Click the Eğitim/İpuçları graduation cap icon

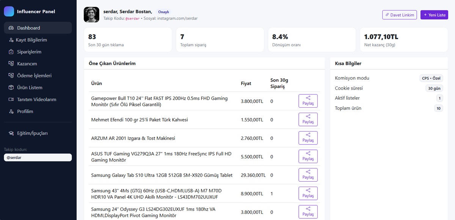pyautogui.click(x=11, y=134)
